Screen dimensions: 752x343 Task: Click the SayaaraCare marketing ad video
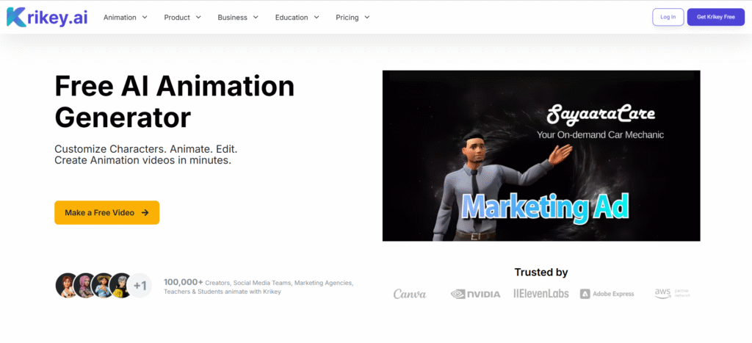(x=540, y=156)
